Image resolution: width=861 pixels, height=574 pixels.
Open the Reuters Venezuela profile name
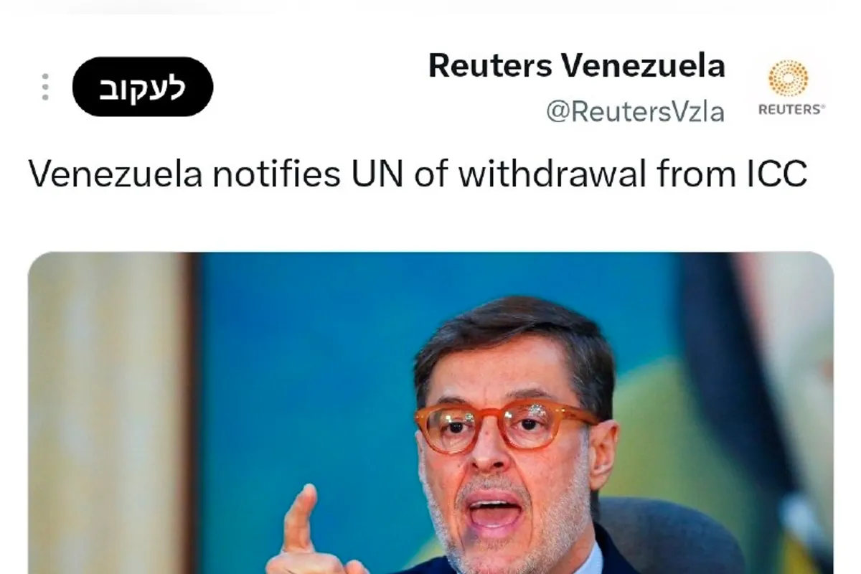577,66
